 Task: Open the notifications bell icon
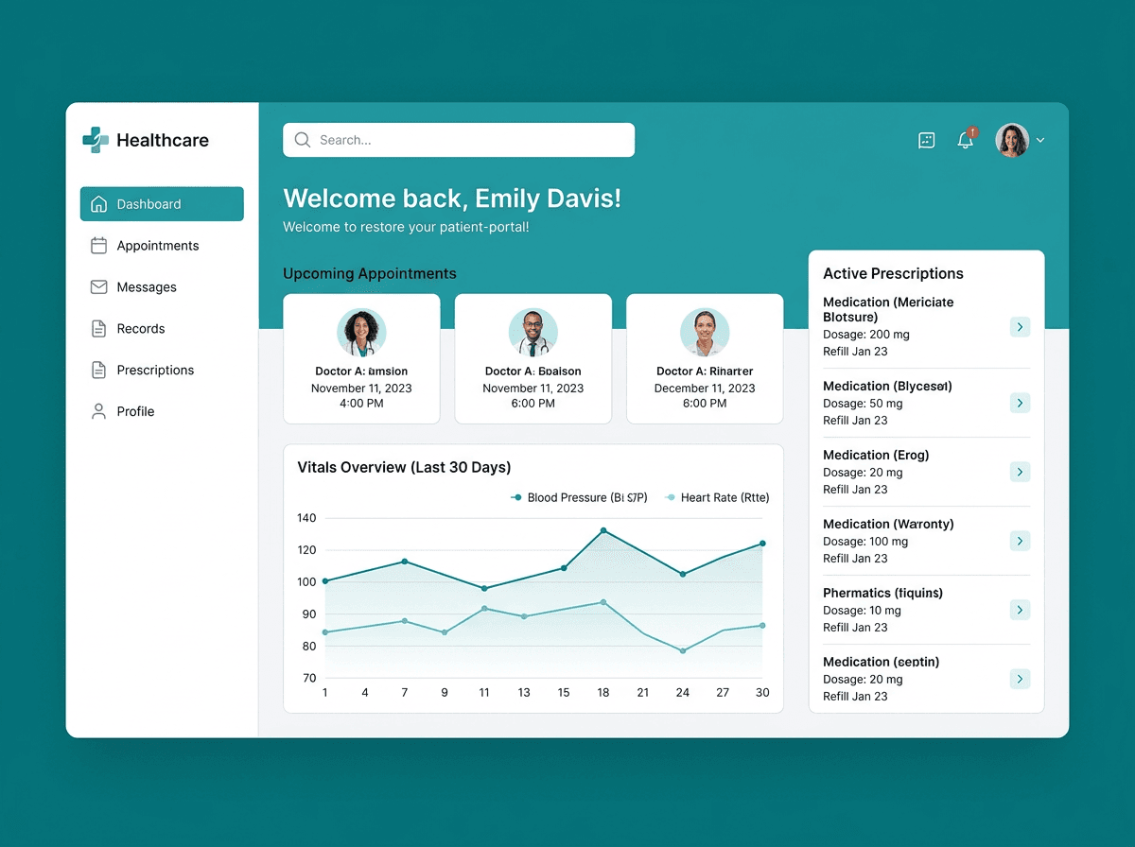point(965,140)
